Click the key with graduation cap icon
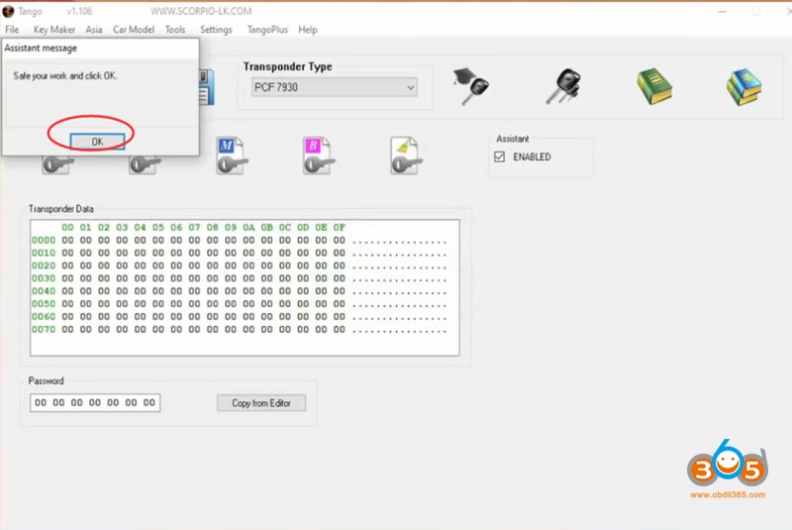 [471, 86]
